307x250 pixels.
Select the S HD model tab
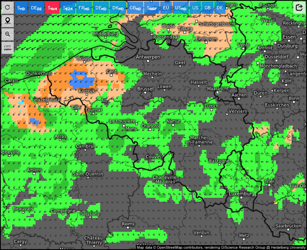[21, 8]
